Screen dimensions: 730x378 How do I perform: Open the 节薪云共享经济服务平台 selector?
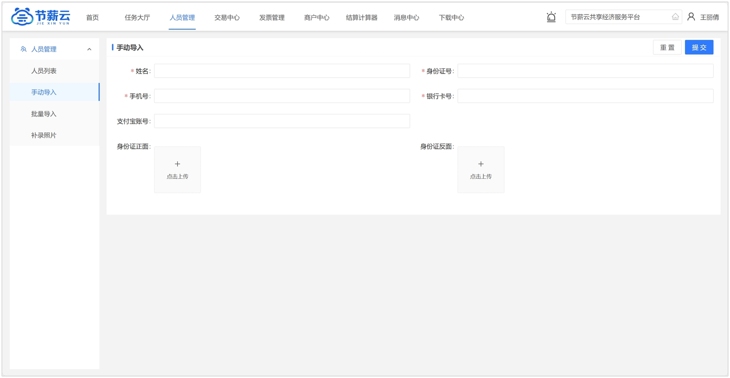point(618,17)
